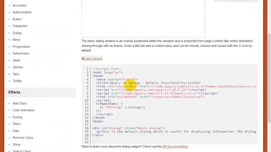Open the Progressbar widget link
This screenshot has height=152, width=271.
21,46
